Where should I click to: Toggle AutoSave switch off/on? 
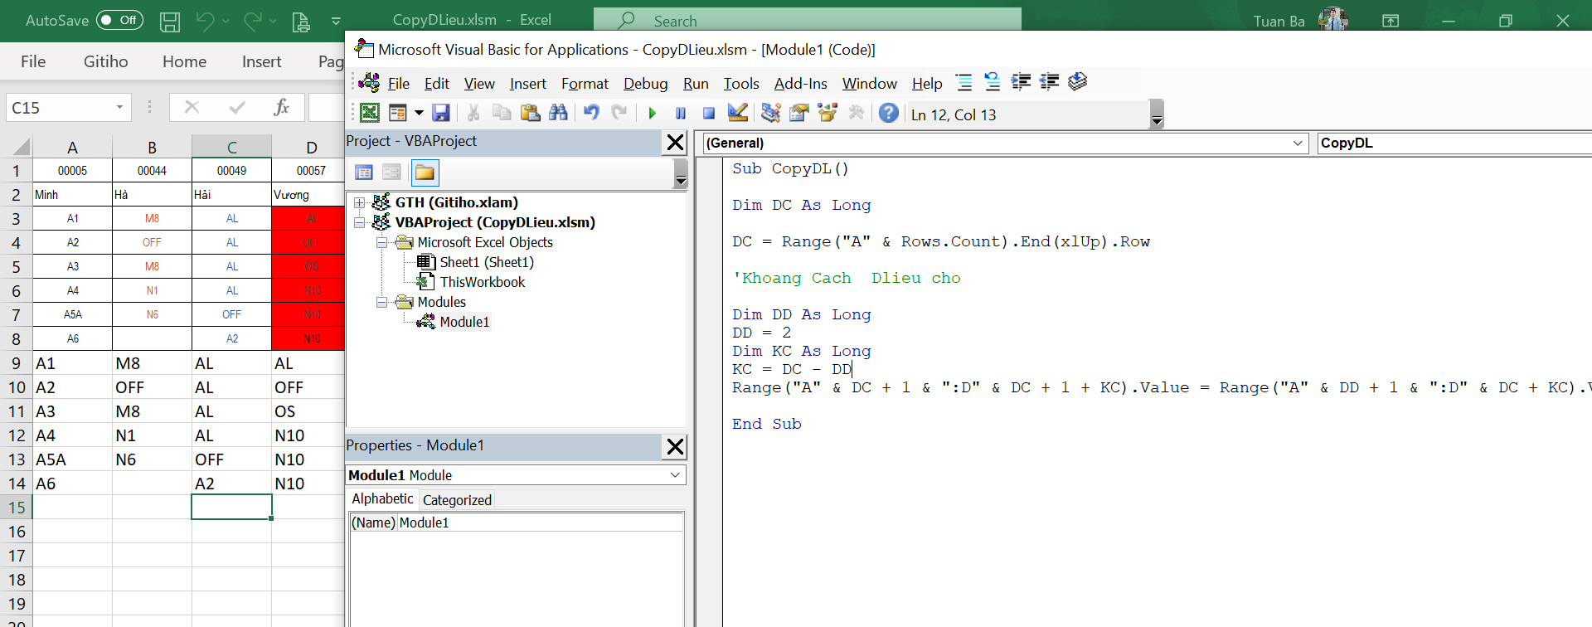(119, 20)
